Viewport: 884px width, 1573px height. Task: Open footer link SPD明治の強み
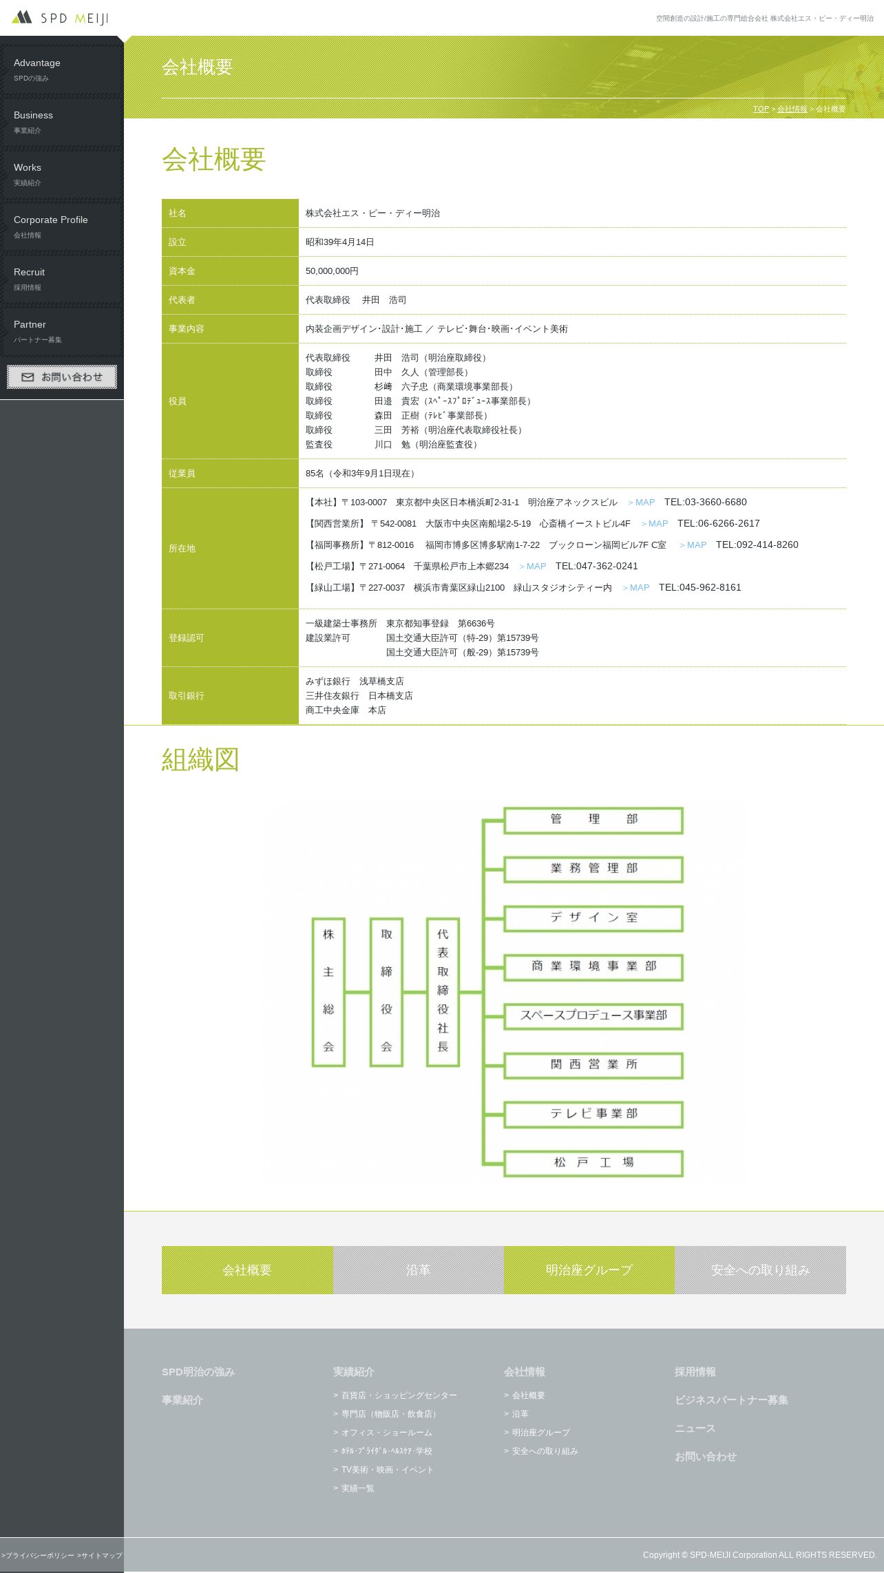pos(198,1371)
